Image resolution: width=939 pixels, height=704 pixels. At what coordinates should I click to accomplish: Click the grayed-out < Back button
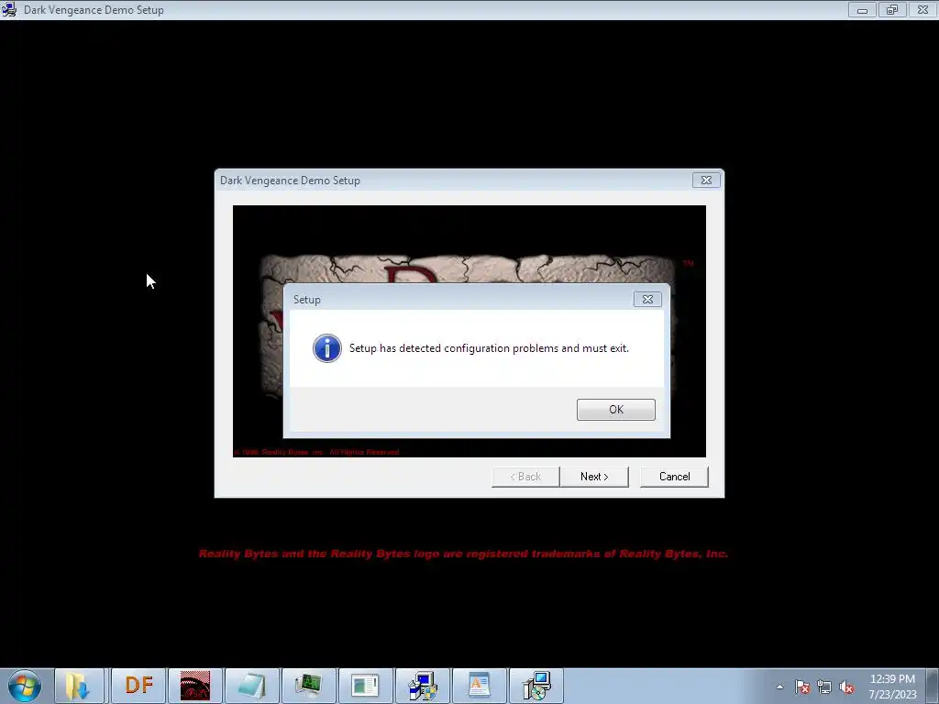tap(525, 477)
